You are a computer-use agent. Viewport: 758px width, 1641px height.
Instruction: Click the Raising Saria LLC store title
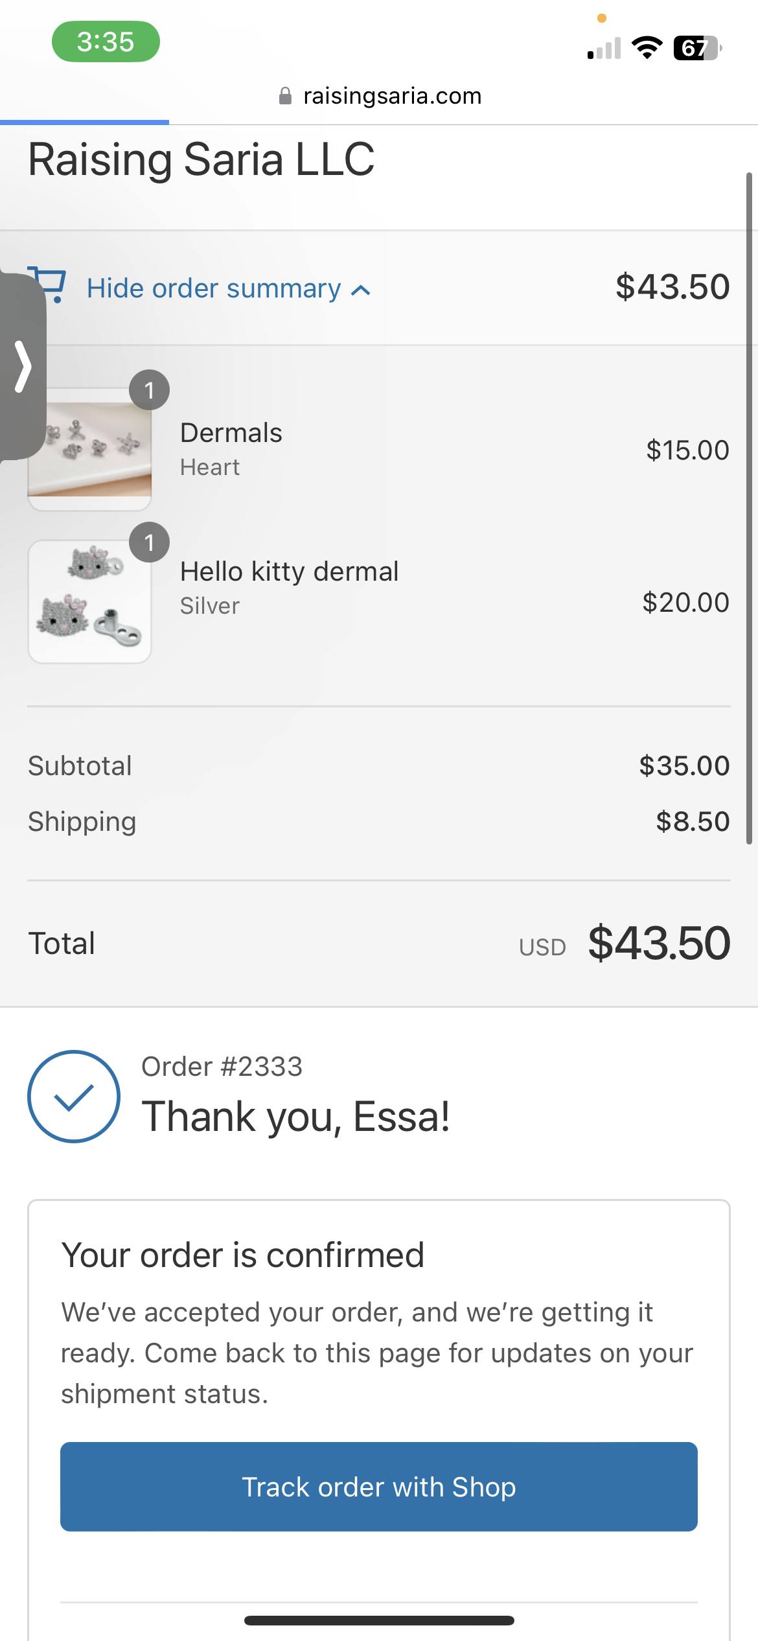pyautogui.click(x=201, y=159)
